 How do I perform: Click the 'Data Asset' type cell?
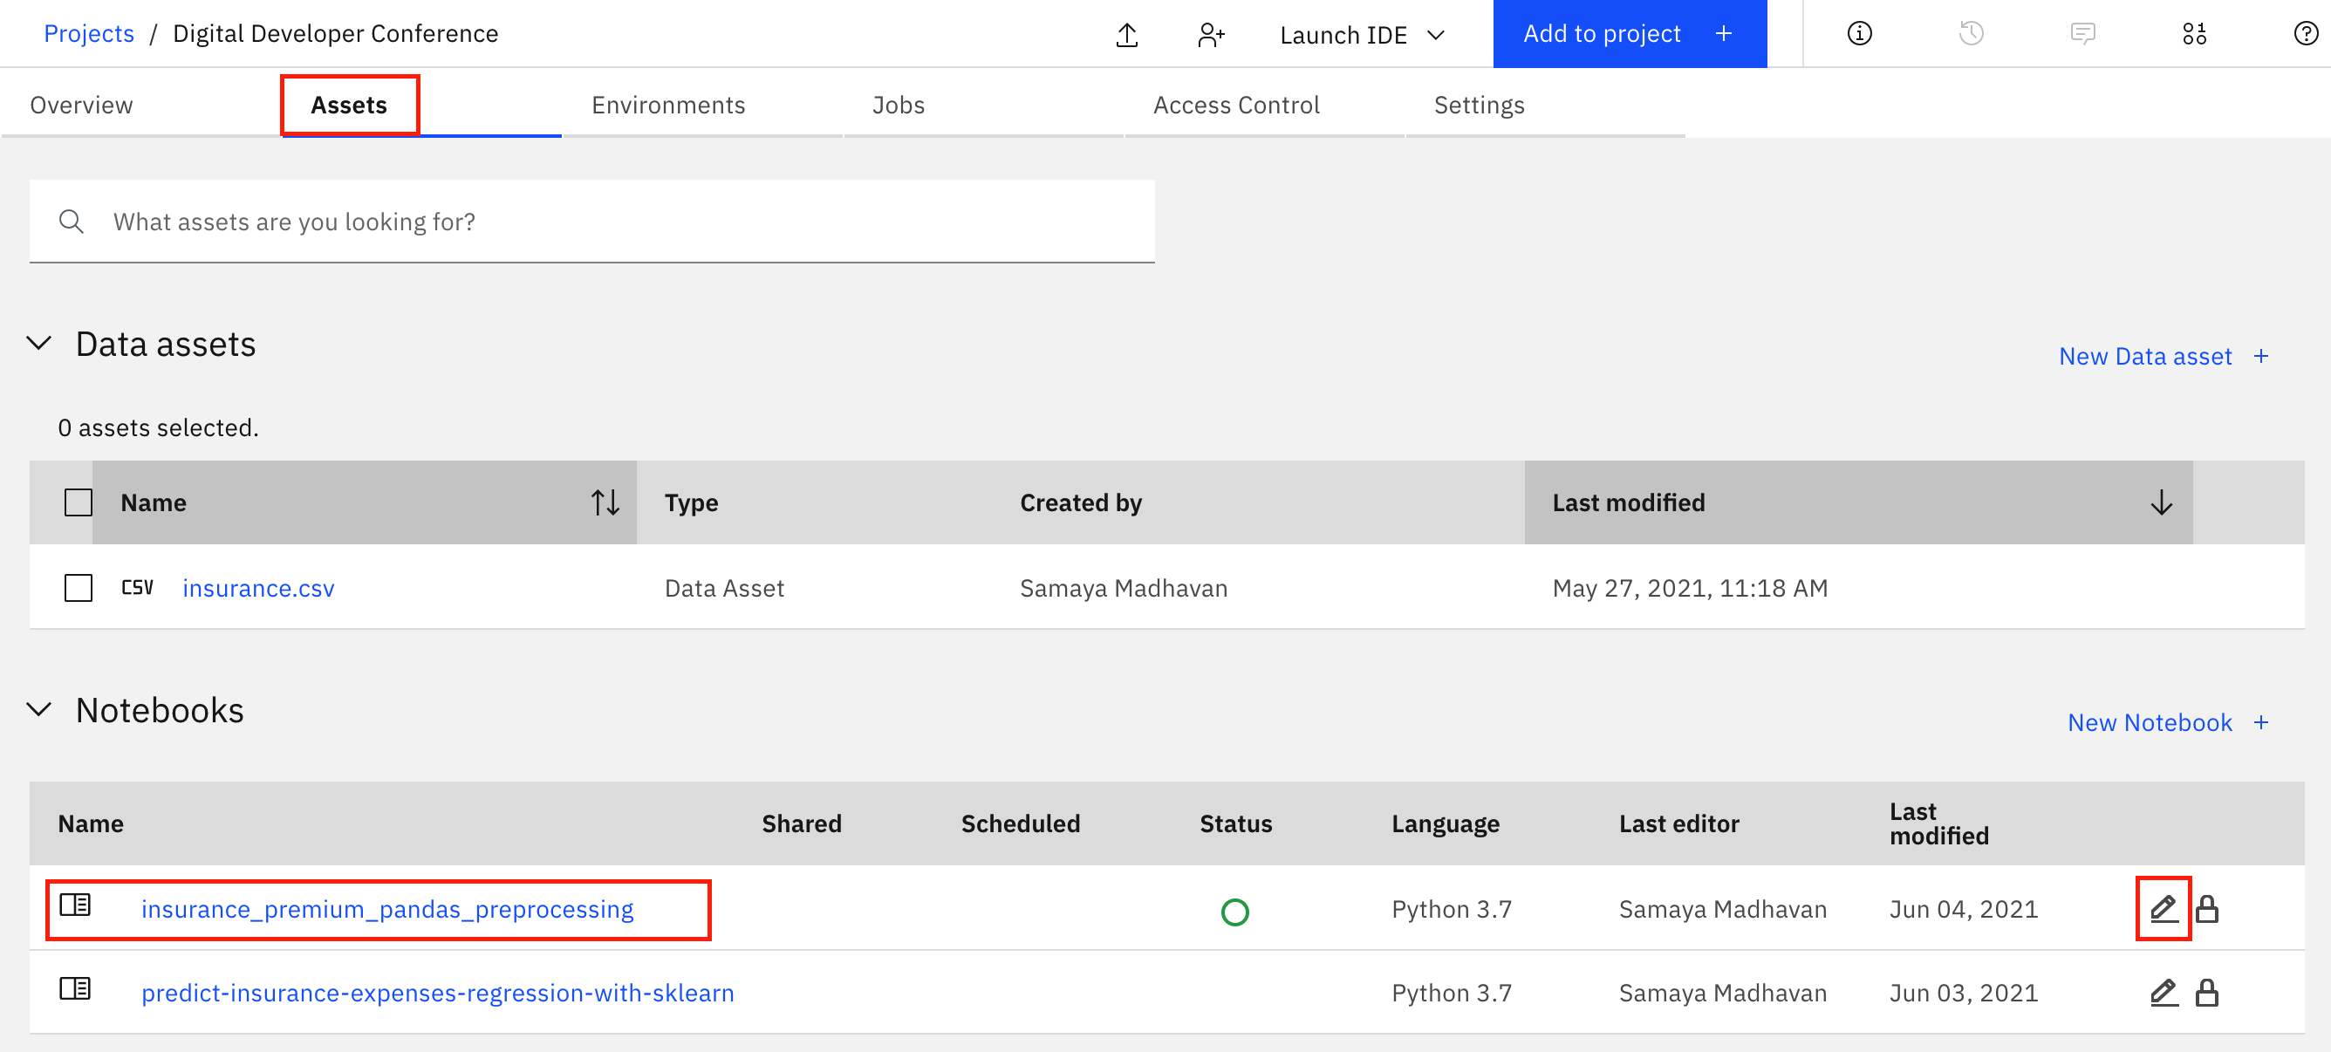click(724, 588)
